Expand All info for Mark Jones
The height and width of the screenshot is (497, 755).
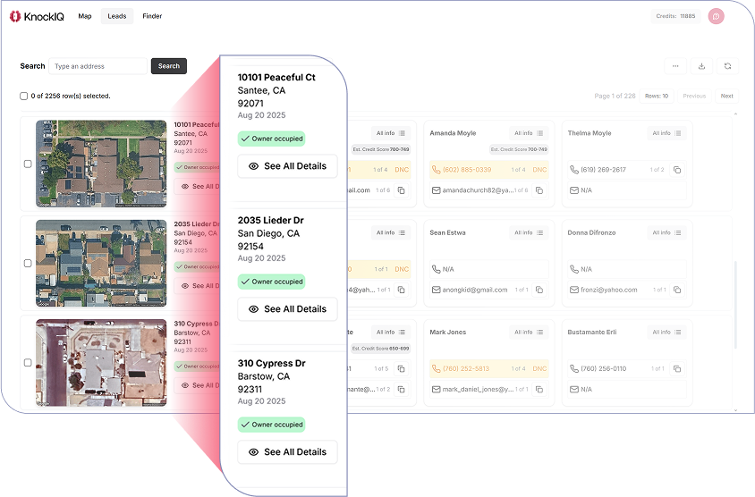click(529, 333)
